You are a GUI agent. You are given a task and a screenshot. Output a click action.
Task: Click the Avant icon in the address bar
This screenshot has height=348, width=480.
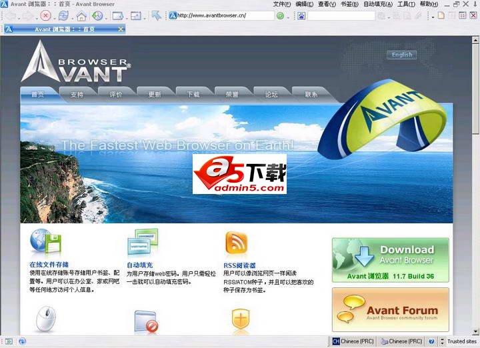173,15
